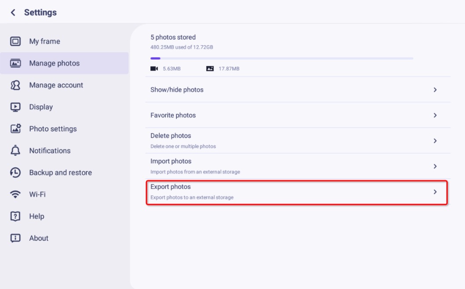Click the Manage account icon
Viewport: 465px width, 289px height.
(15, 85)
